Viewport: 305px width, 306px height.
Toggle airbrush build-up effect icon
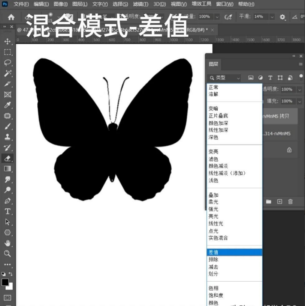coord(228,17)
